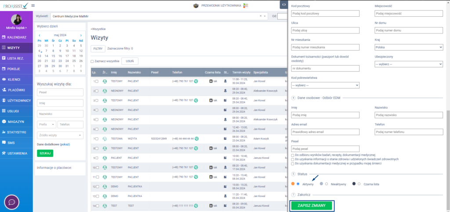Click the green Szukaj button
Image resolution: width=450 pixels, height=212 pixels.
[45, 153]
